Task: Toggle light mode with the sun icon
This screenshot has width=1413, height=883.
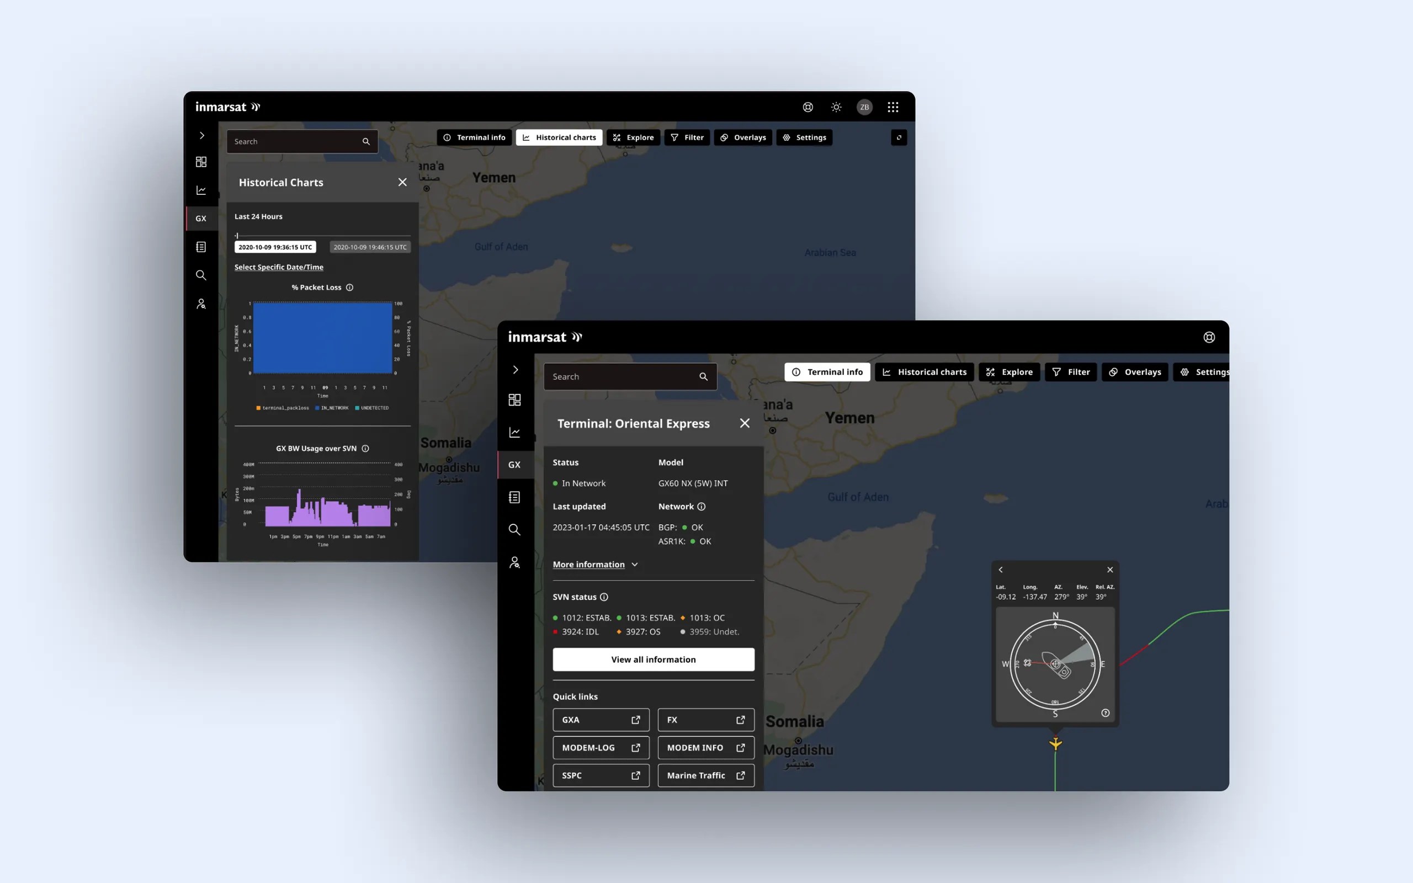Action: click(836, 107)
